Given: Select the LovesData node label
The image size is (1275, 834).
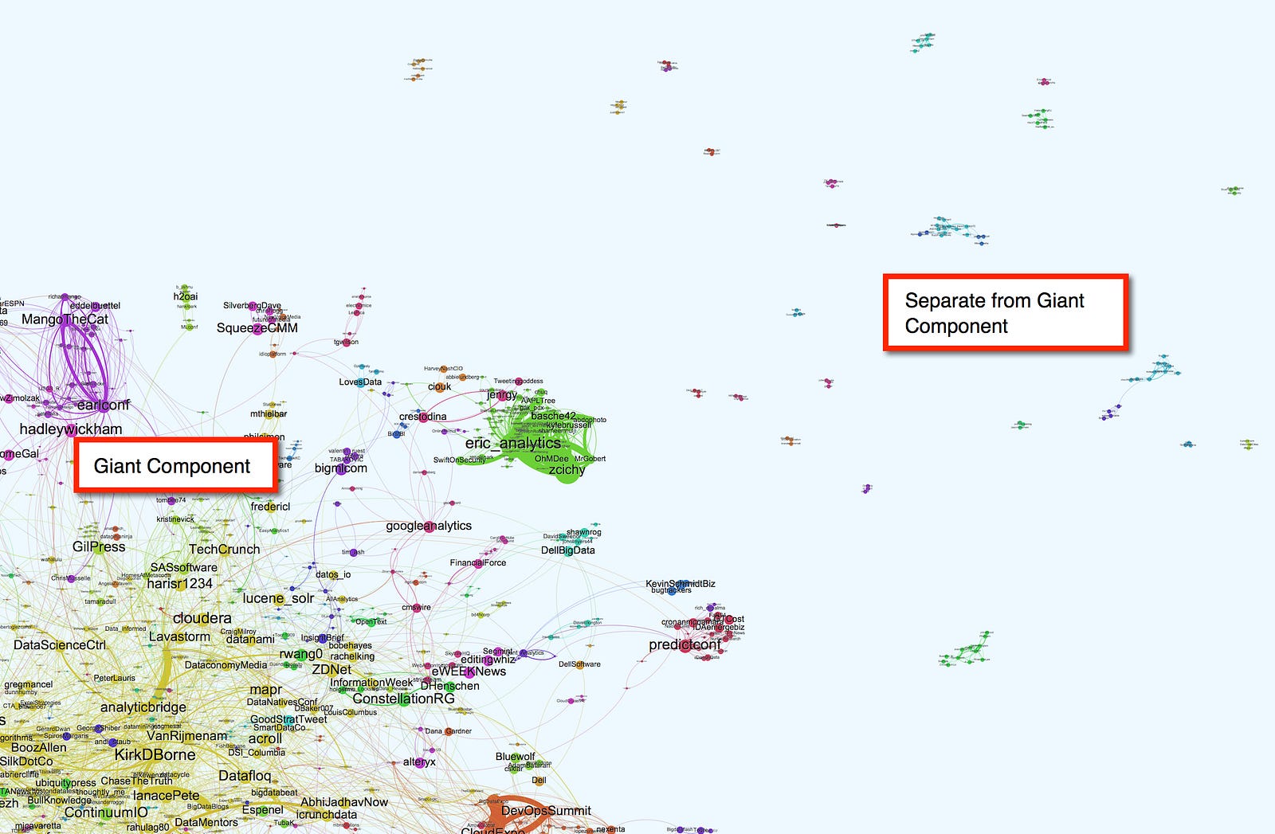Looking at the screenshot, I should pos(360,382).
